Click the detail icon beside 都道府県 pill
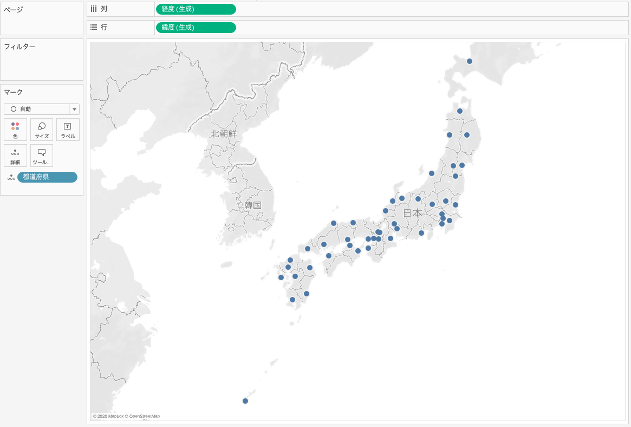The width and height of the screenshot is (631, 427). (x=11, y=177)
